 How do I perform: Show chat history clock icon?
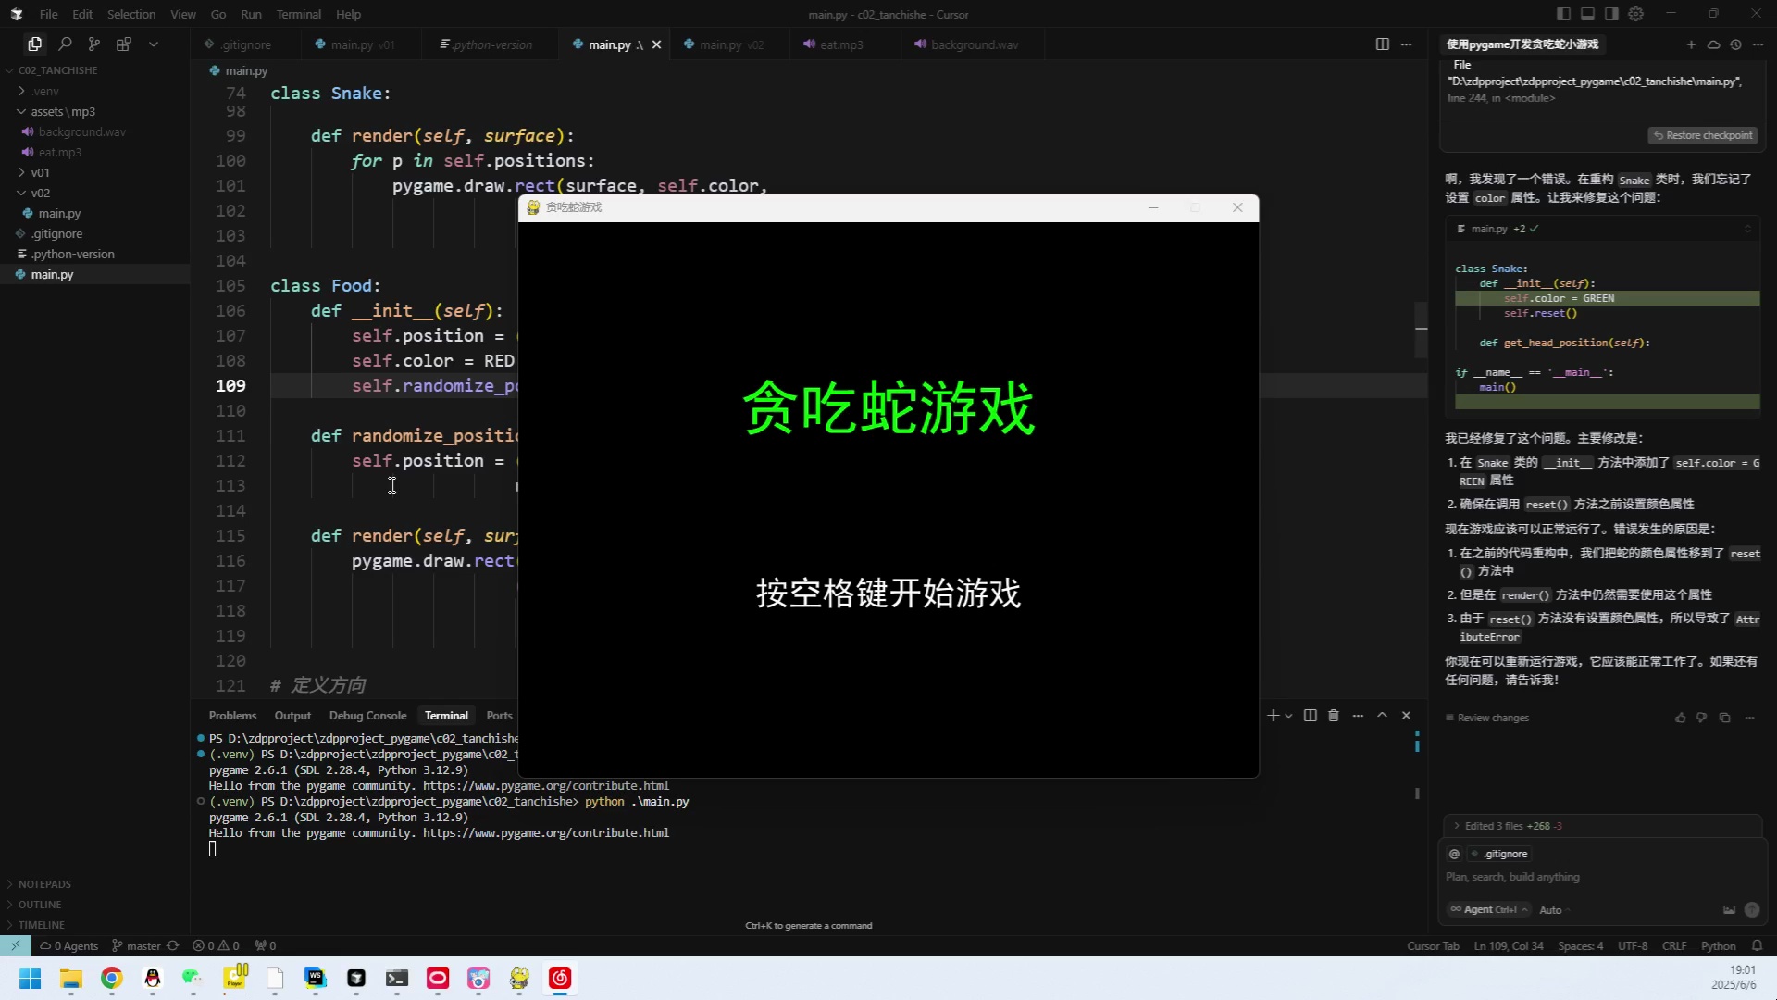tap(1735, 44)
